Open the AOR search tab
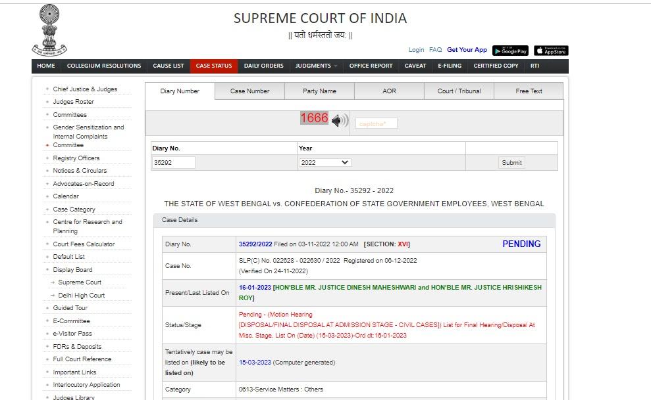The image size is (651, 400). [389, 91]
